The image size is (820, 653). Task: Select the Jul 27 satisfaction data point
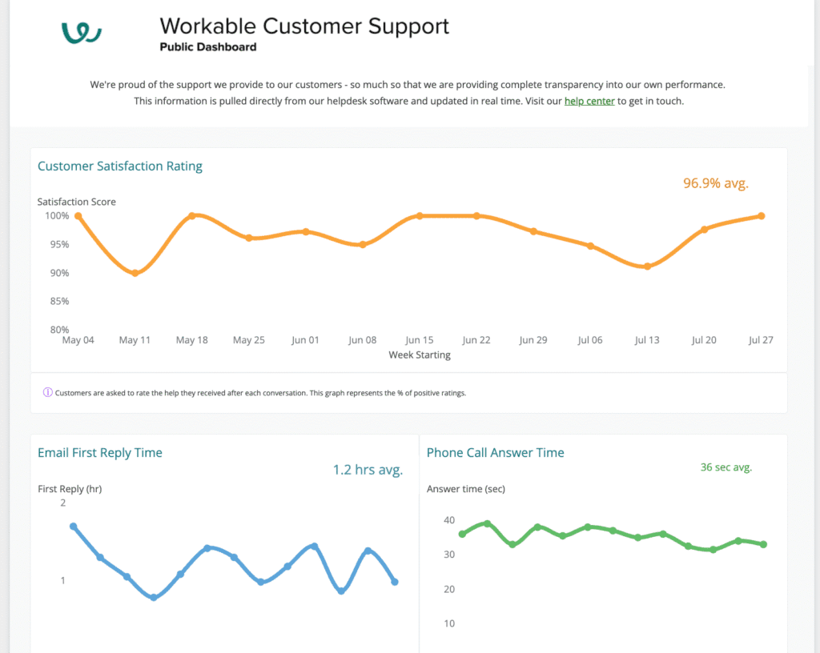[x=761, y=216]
